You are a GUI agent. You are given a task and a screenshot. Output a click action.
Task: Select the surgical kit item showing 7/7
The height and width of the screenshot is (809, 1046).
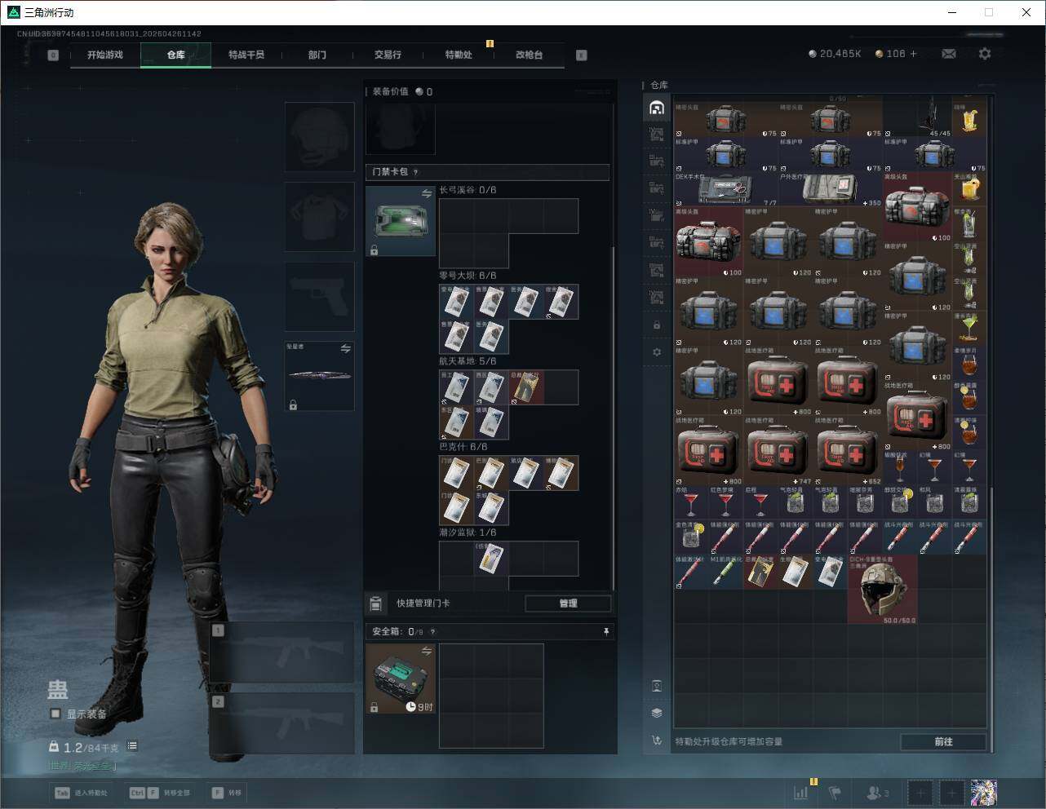[726, 189]
